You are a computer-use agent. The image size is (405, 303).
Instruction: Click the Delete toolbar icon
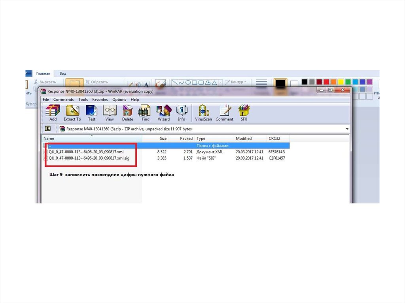pyautogui.click(x=127, y=113)
